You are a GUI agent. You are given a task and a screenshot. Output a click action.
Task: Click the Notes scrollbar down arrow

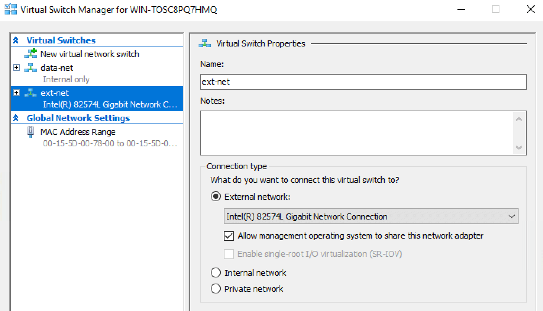coord(519,147)
